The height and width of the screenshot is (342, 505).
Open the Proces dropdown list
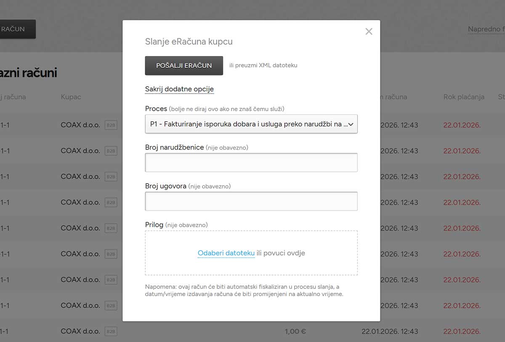tap(251, 124)
